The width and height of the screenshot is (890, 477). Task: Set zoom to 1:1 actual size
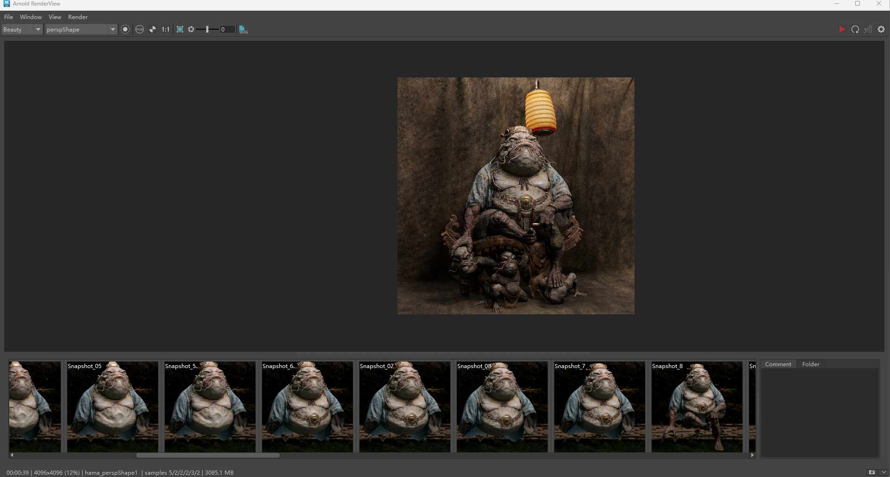pyautogui.click(x=165, y=29)
